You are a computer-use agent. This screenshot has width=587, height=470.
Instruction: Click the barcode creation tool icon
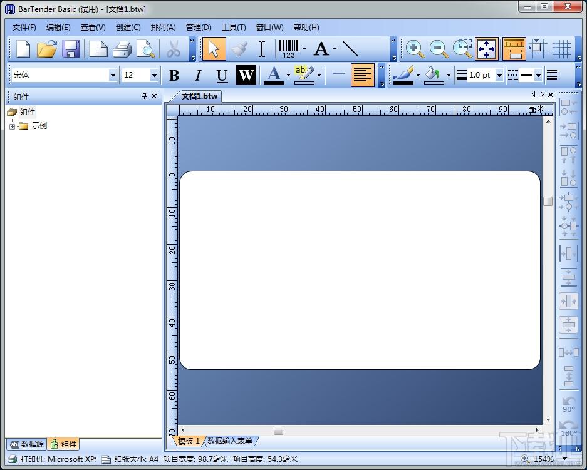[x=289, y=49]
